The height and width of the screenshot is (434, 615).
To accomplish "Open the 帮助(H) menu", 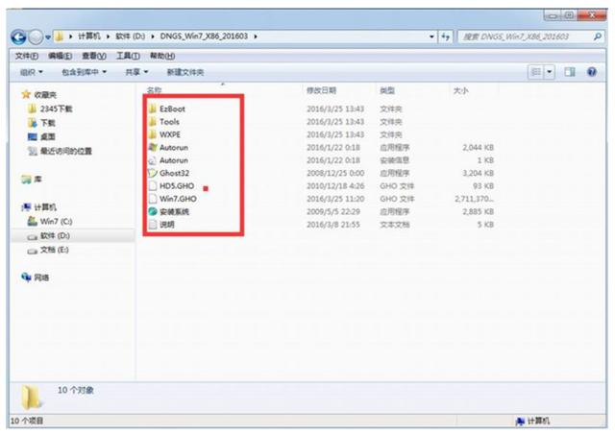I will coord(162,56).
